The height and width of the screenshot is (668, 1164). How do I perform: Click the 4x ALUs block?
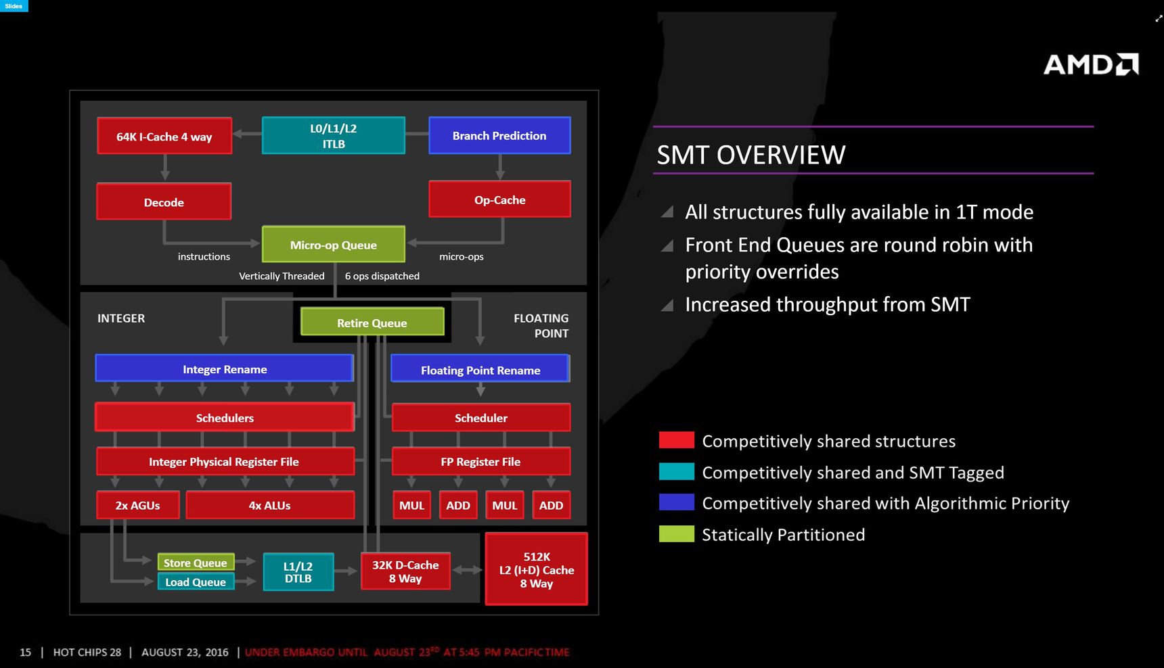270,505
